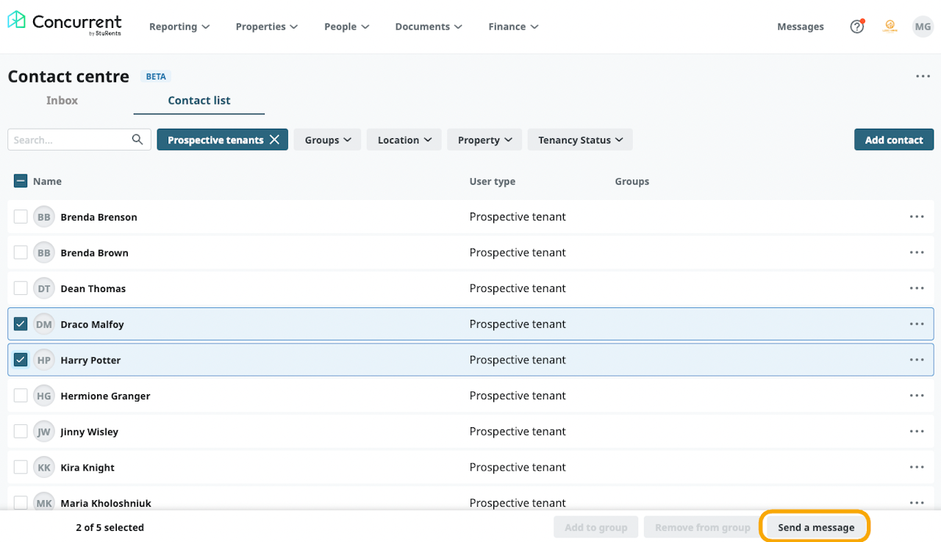Viewport: 941px width, 542px height.
Task: Click the MG user avatar
Action: (x=922, y=26)
